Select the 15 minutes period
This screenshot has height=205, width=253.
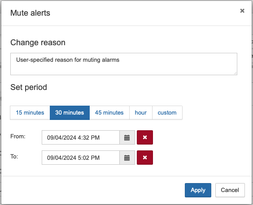point(30,113)
